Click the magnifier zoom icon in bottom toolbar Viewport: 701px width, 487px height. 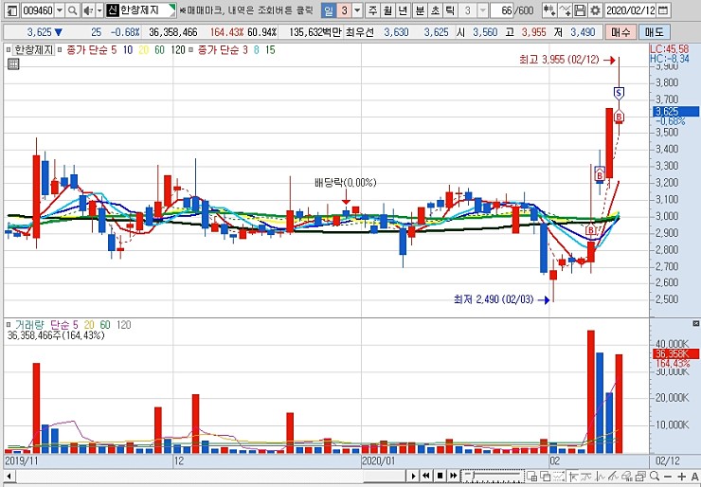coord(655,476)
